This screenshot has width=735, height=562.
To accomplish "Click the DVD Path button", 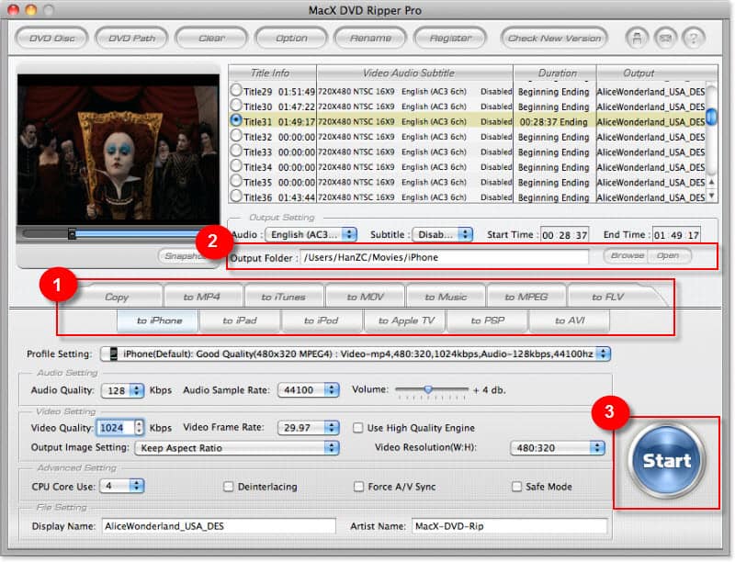I will click(x=131, y=38).
